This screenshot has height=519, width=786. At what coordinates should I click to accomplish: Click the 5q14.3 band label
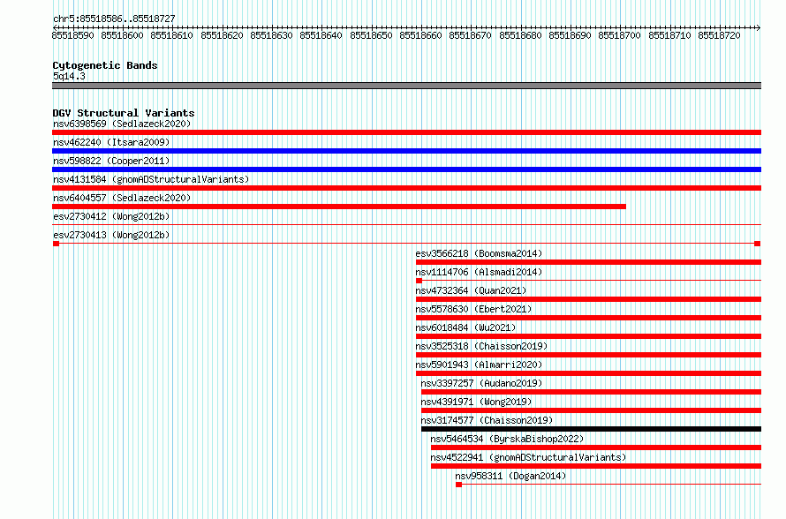tap(69, 76)
